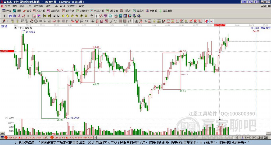Viewport: 271px width, 145px height.
Task: Click the 老子十二宫结构 chart label
Action: (23, 28)
